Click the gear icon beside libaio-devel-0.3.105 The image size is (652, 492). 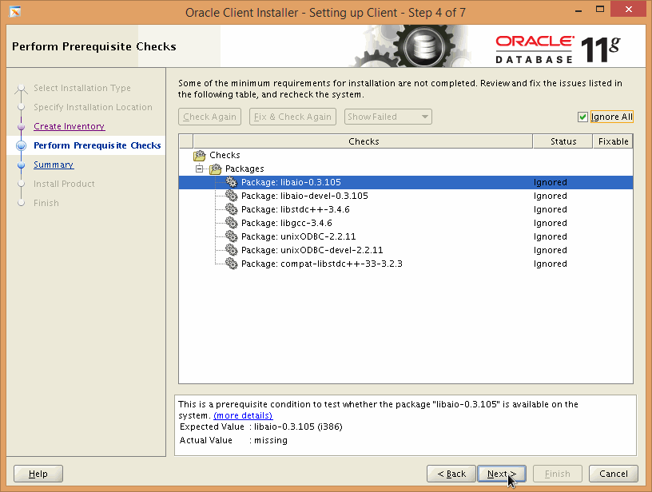pyautogui.click(x=231, y=196)
